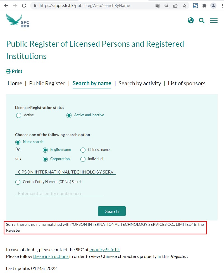Click the zoom out magnifier icon
This screenshot has height=273, width=224.
166,5
